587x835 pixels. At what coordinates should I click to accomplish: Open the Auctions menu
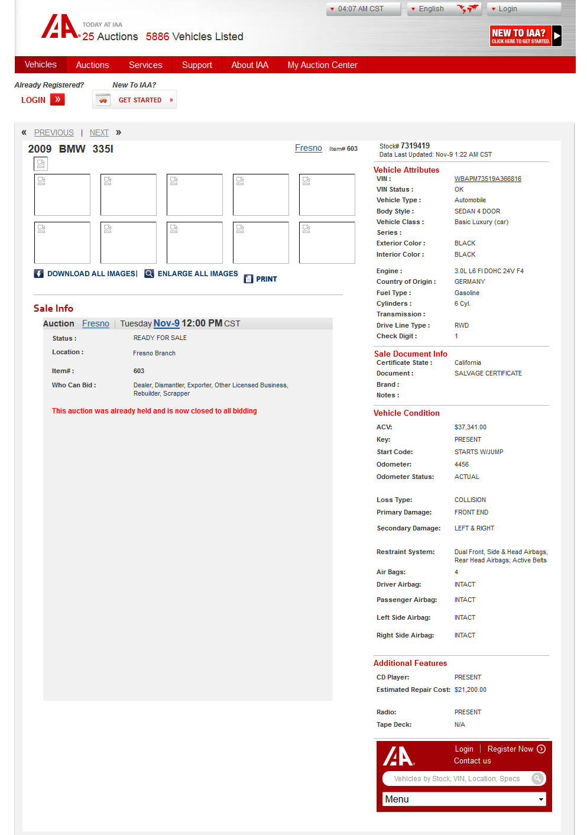(92, 65)
